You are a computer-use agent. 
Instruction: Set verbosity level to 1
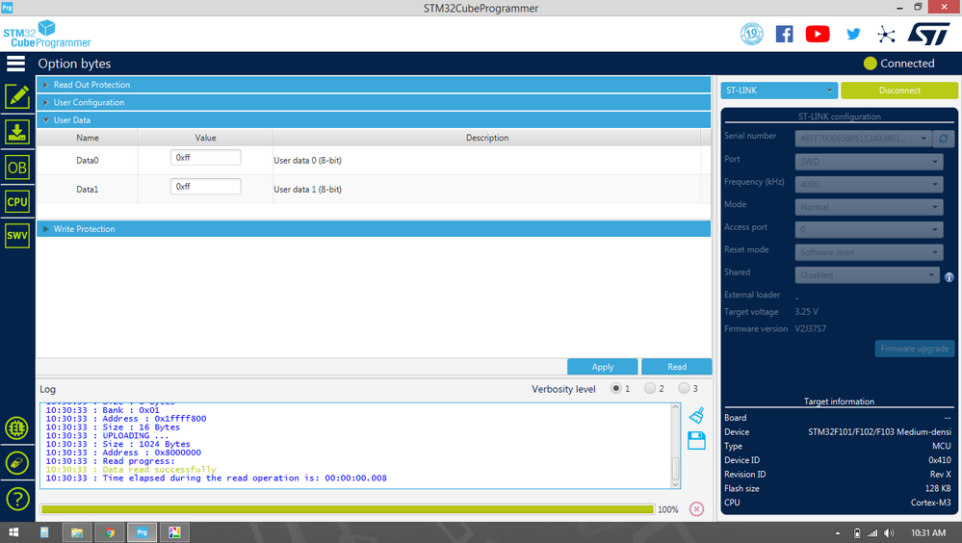click(x=616, y=388)
